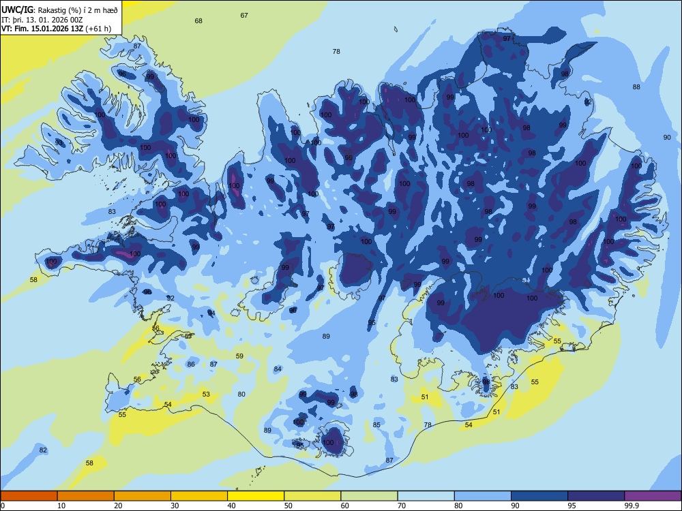Select the map value '84'
Screen dimensions: 682x511
(278, 369)
